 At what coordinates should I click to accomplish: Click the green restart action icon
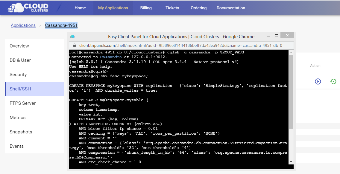[333, 81]
